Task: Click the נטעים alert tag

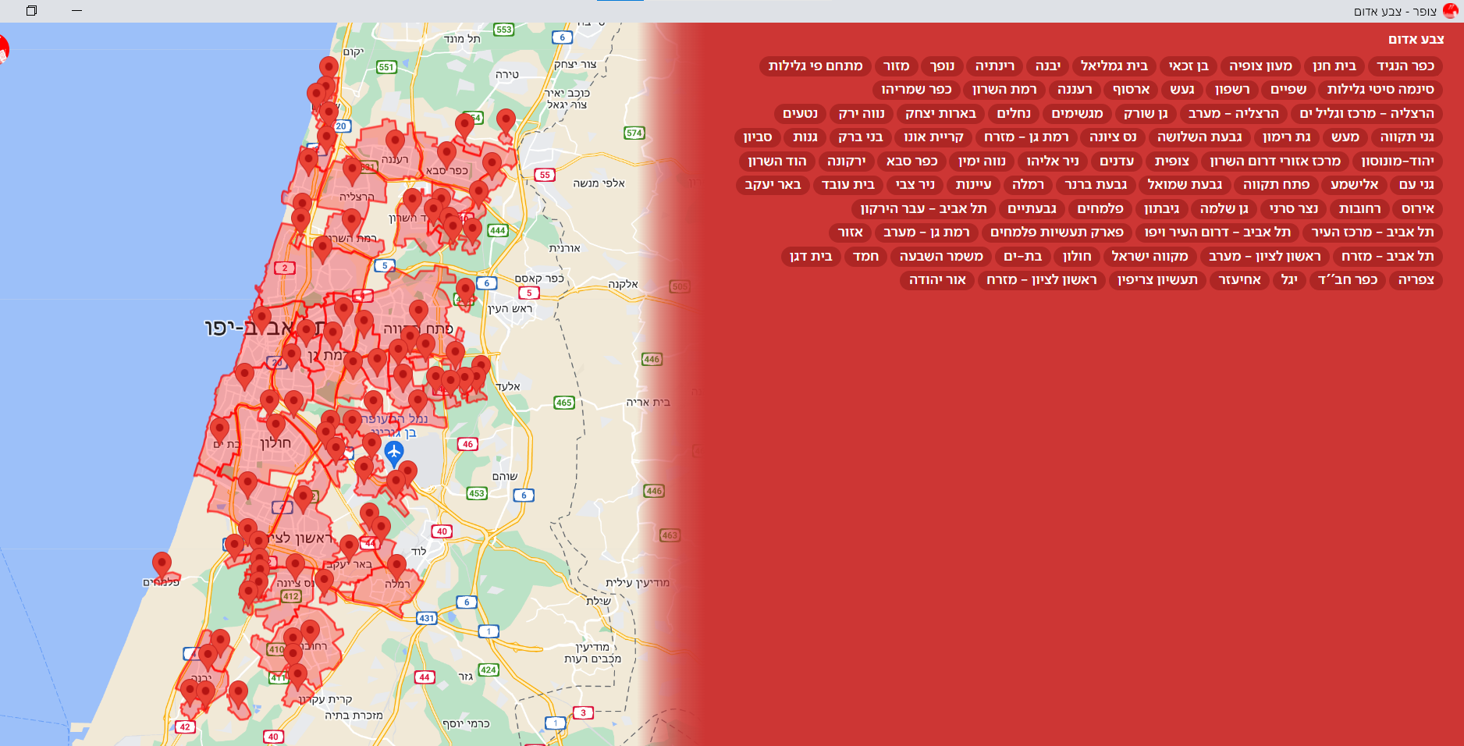Action: click(x=800, y=114)
